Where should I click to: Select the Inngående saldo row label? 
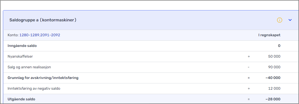pyautogui.click(x=22, y=46)
